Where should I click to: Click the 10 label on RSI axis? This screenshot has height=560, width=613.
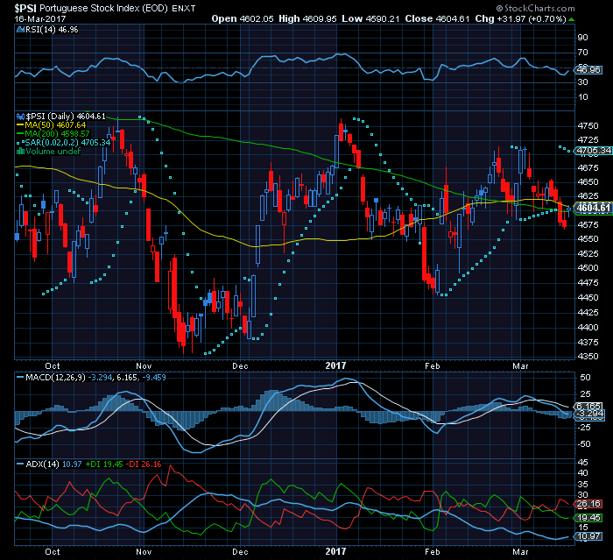point(582,97)
